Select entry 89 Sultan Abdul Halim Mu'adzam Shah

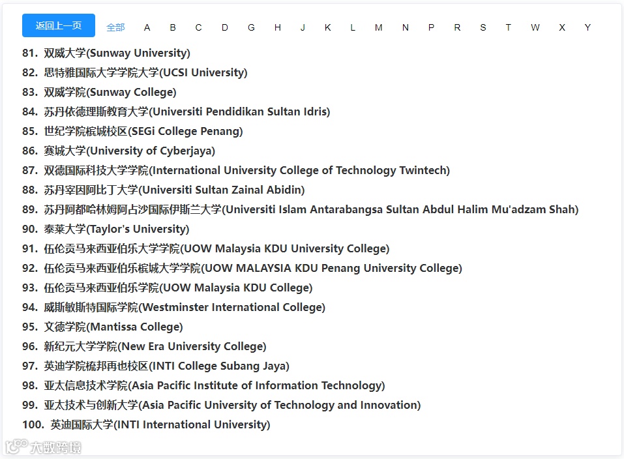[x=301, y=209]
